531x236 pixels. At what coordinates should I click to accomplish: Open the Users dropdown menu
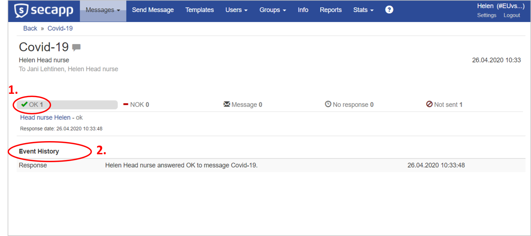(x=236, y=10)
